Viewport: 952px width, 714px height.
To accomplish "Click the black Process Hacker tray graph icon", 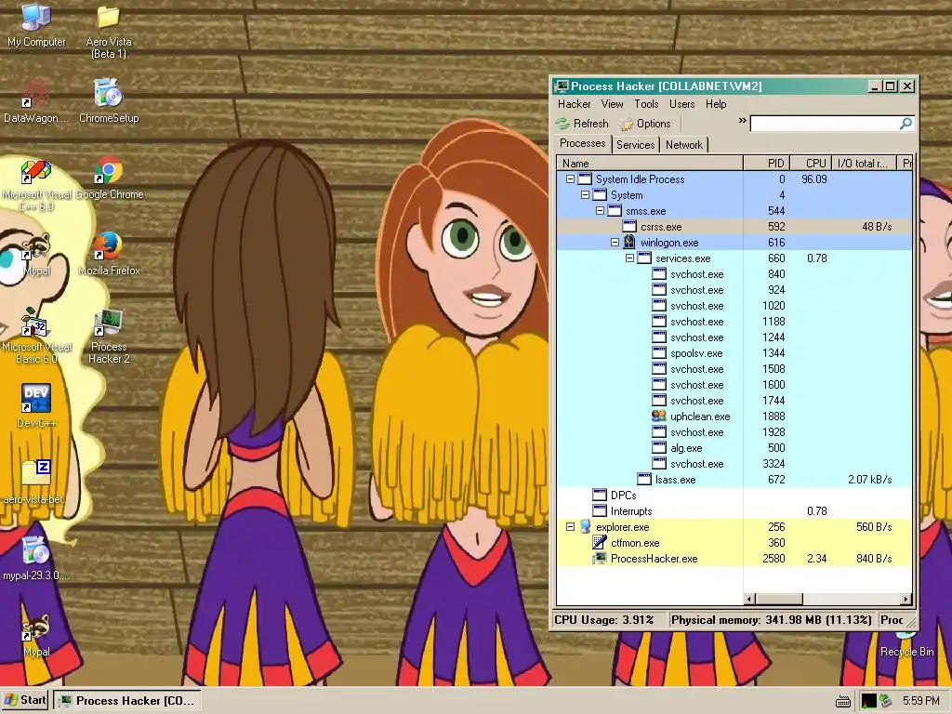I will [868, 701].
